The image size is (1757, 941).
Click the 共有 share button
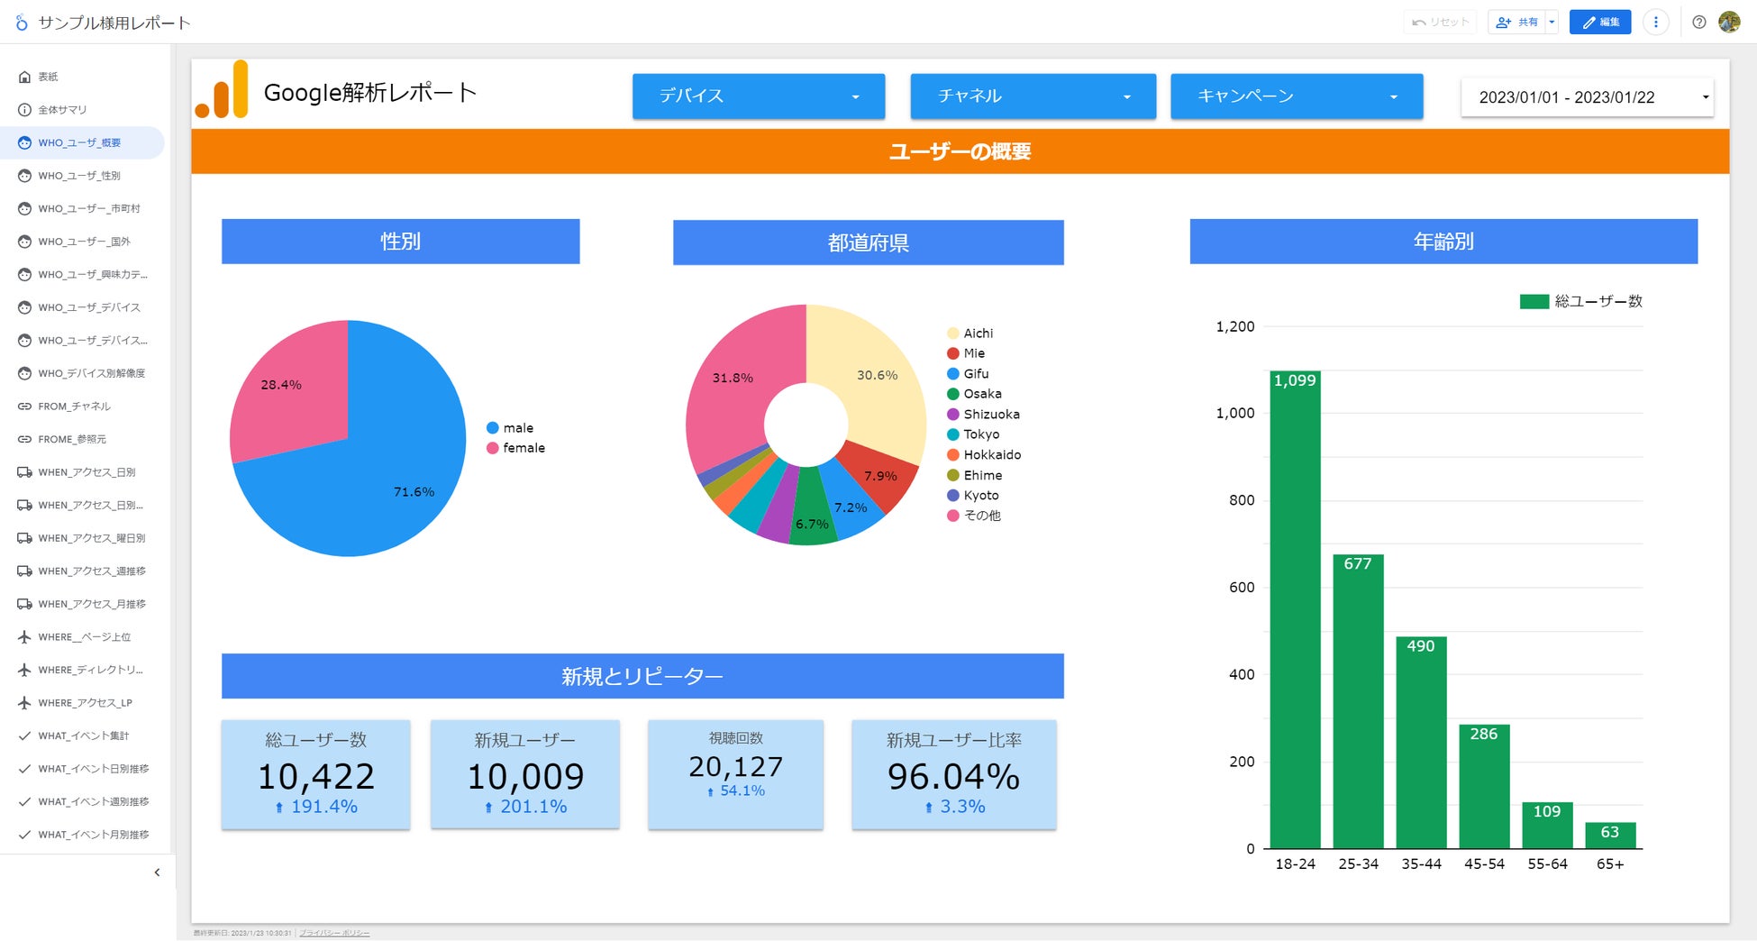tap(1517, 23)
